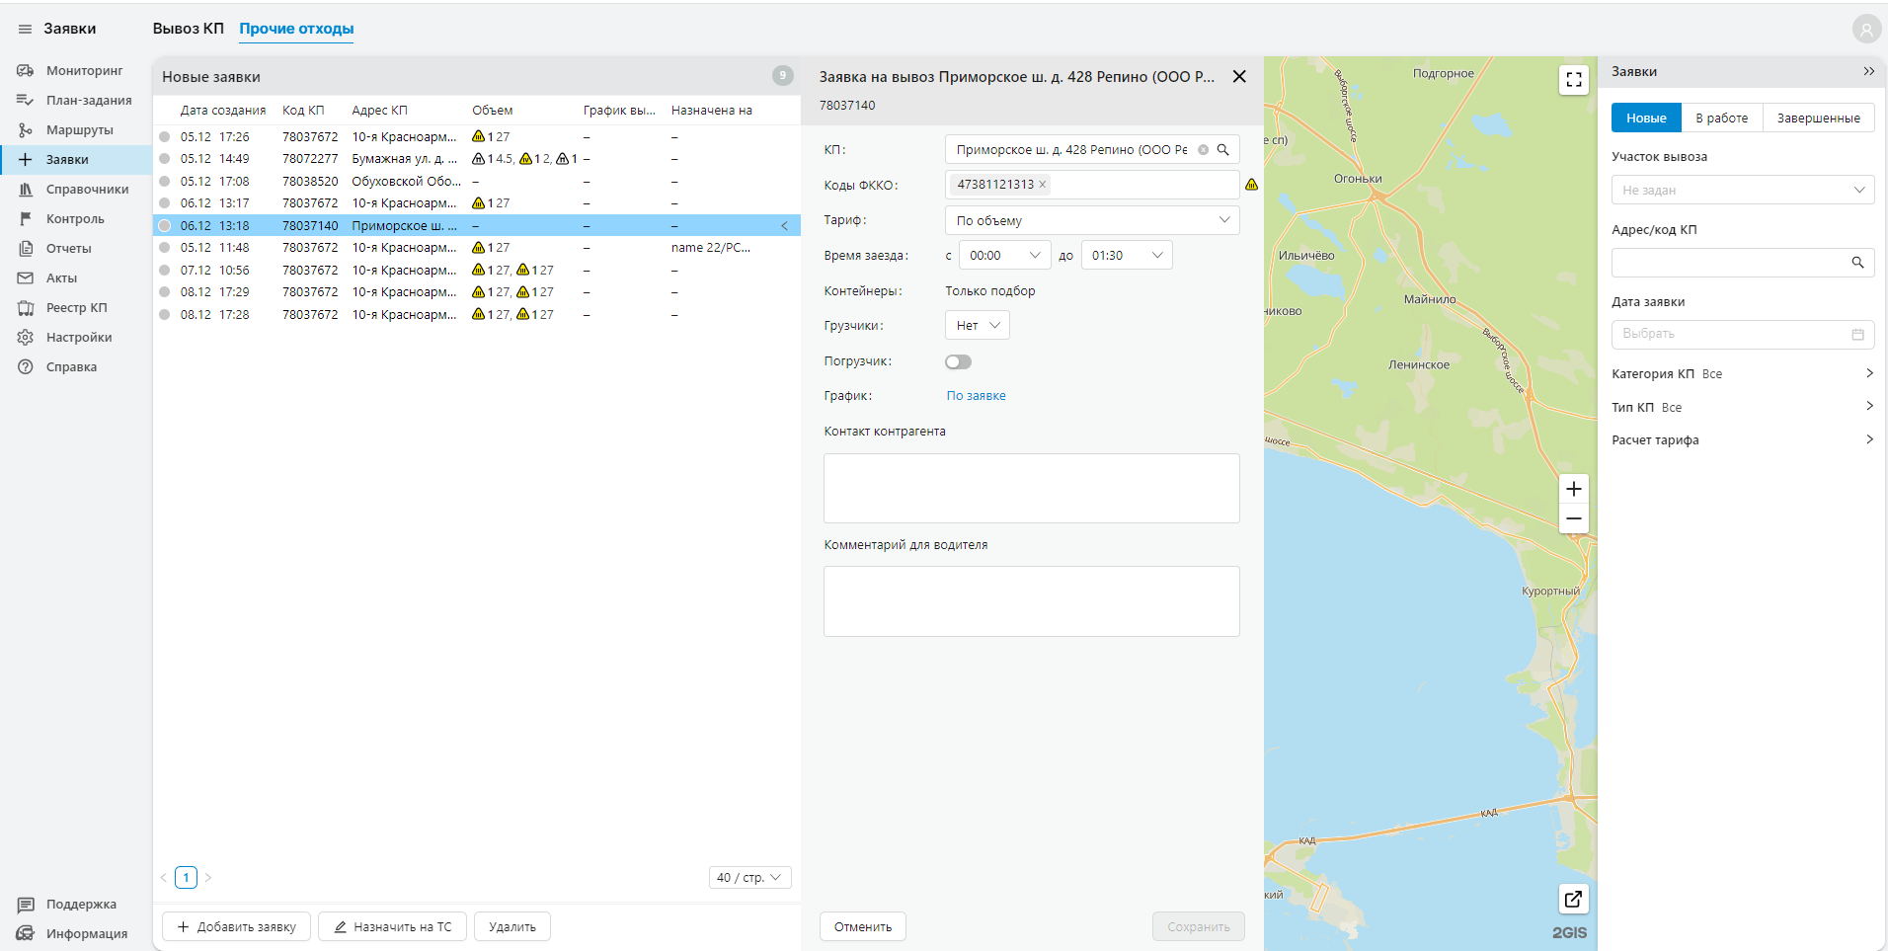Toggle the Погрузчик switch
The height and width of the screenshot is (951, 1888).
coord(958,361)
